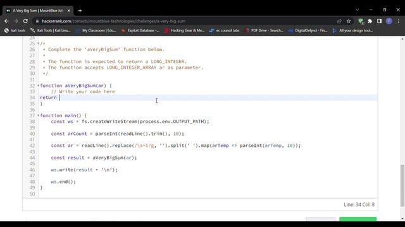
Task: Collapse the aVeryBigSum function at line 32
Action: pyautogui.click(x=38, y=86)
